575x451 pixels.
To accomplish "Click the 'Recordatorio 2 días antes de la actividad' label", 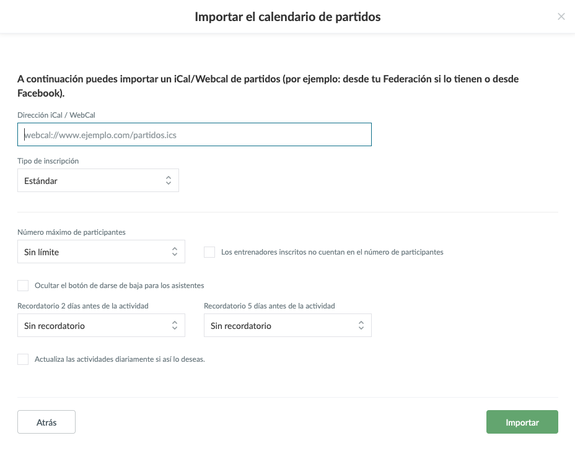I will point(83,306).
